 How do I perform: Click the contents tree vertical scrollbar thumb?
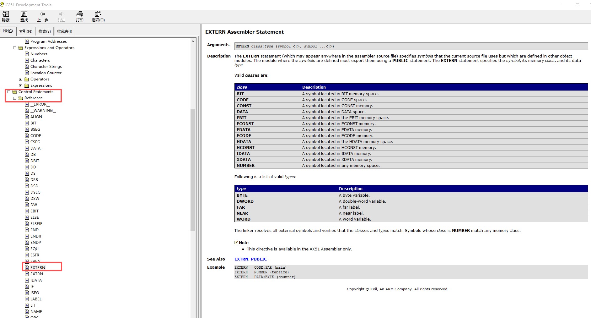[x=193, y=170]
